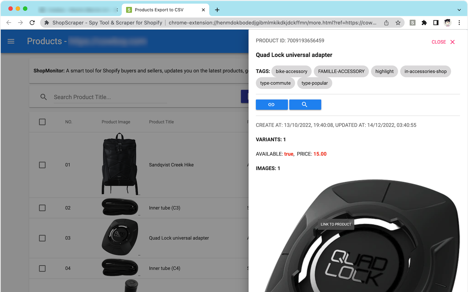Open the side panel icon in toolbar
The height and width of the screenshot is (292, 468).
click(436, 22)
